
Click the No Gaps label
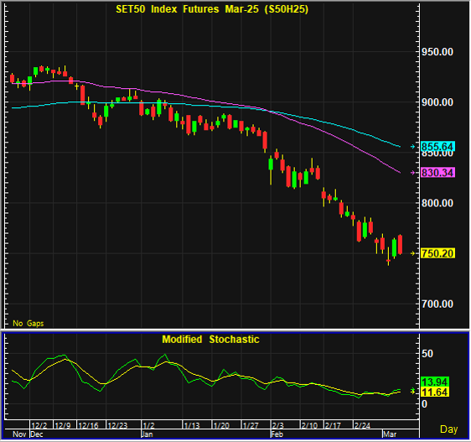coord(28,324)
